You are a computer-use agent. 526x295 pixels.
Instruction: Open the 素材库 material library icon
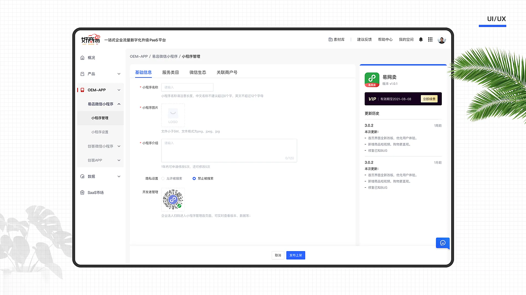330,39
